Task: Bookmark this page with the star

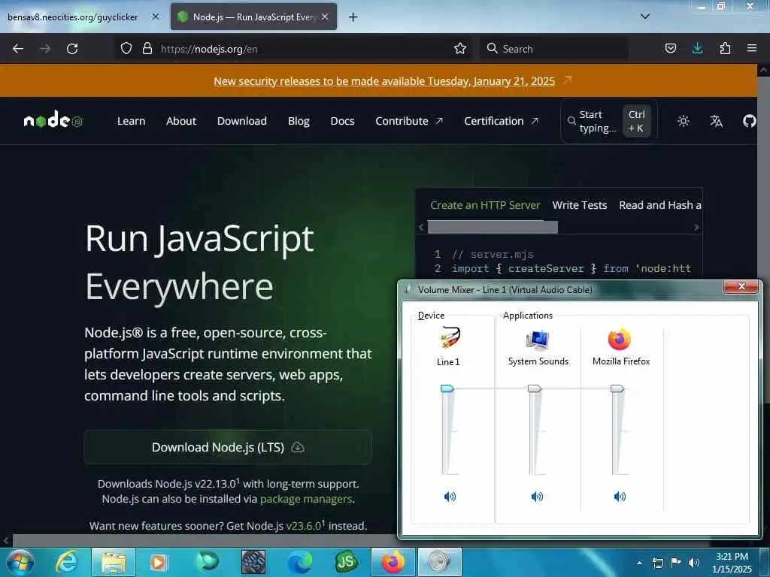Action: point(460,49)
